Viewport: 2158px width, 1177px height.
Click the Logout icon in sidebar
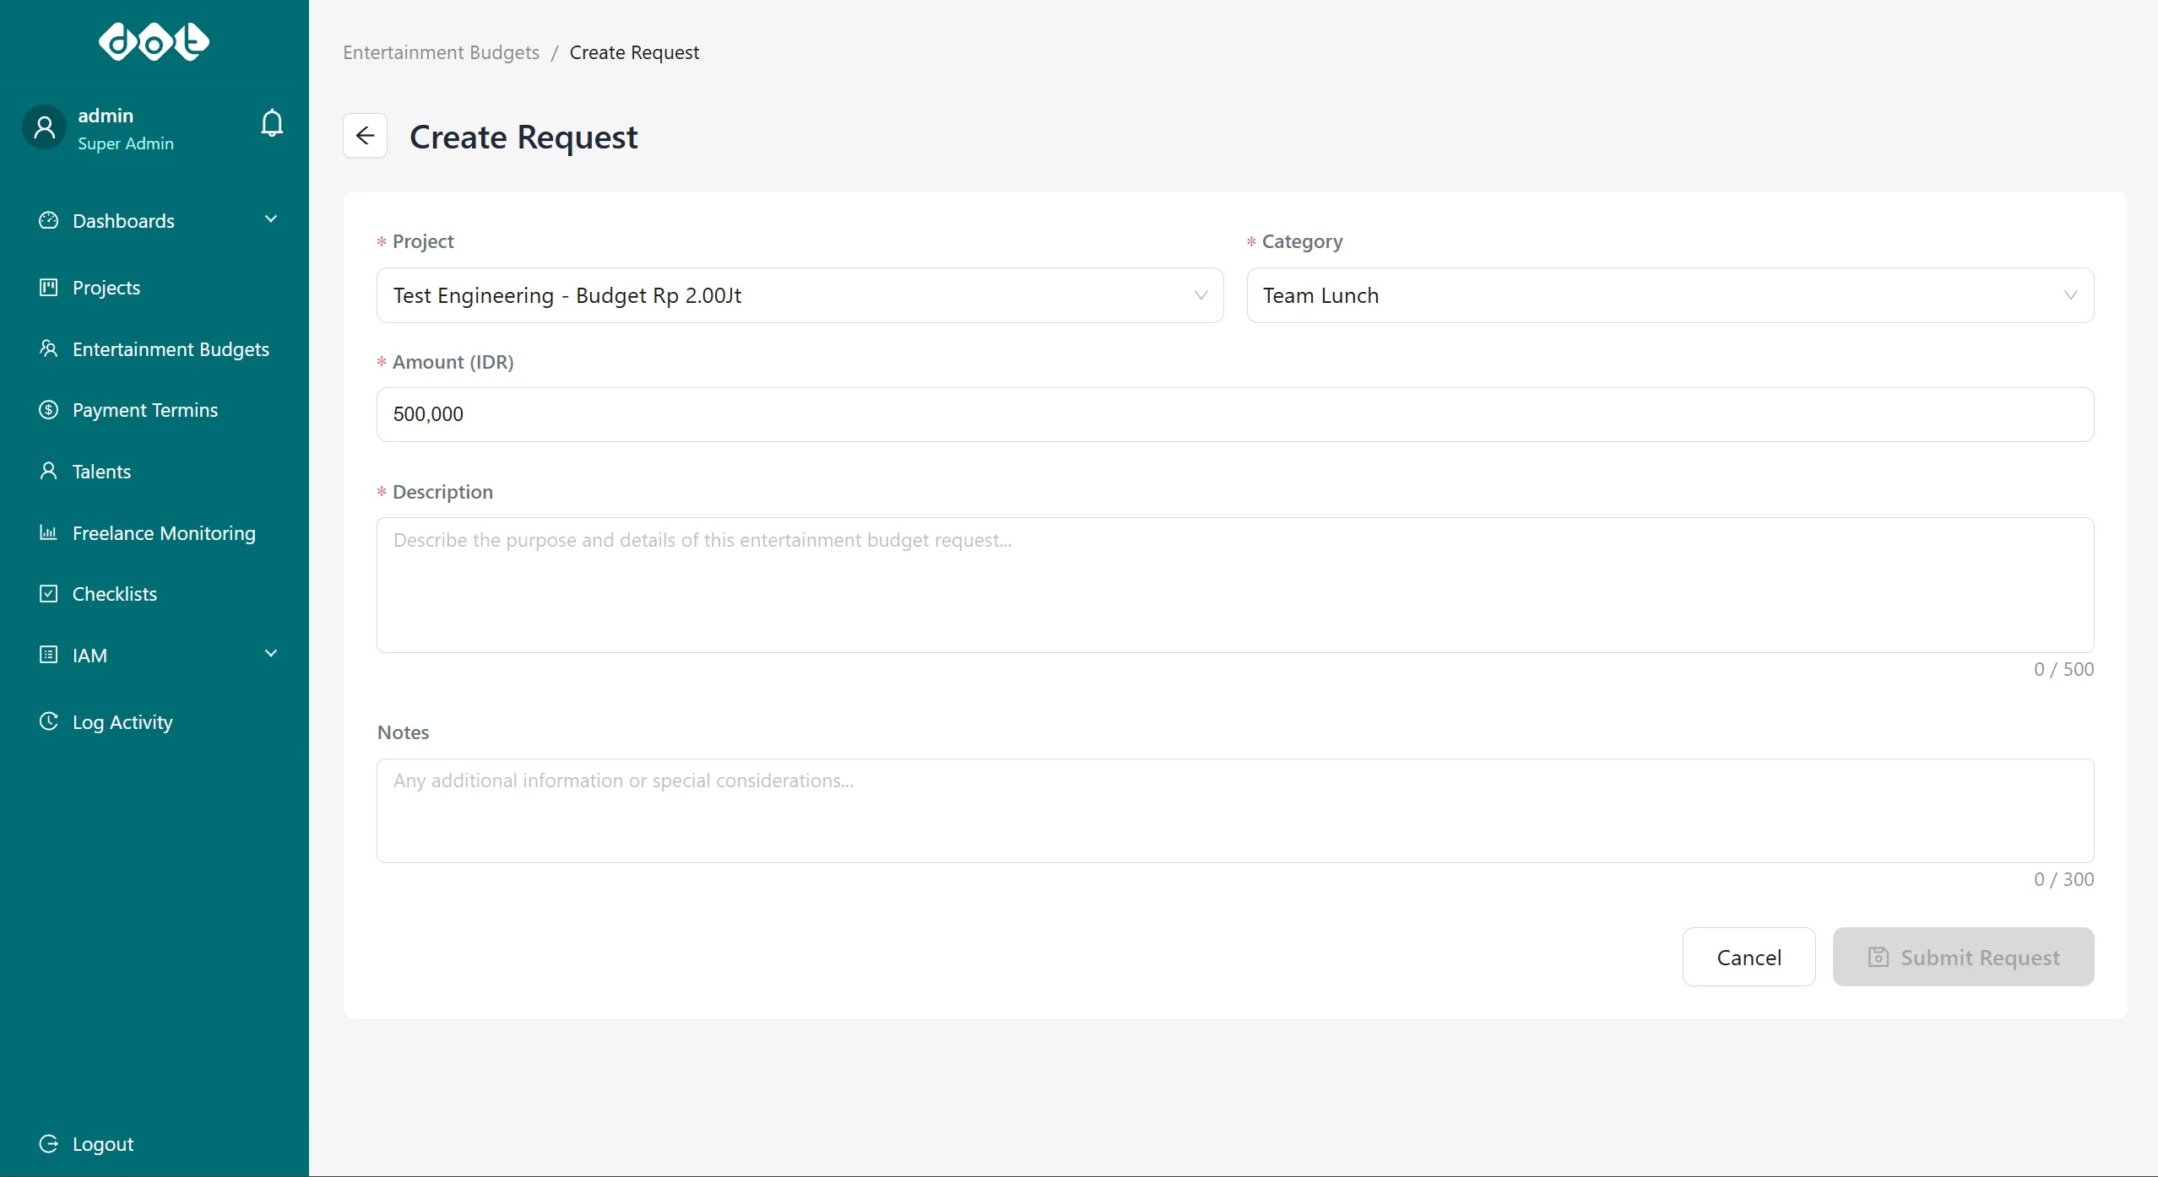coord(48,1143)
